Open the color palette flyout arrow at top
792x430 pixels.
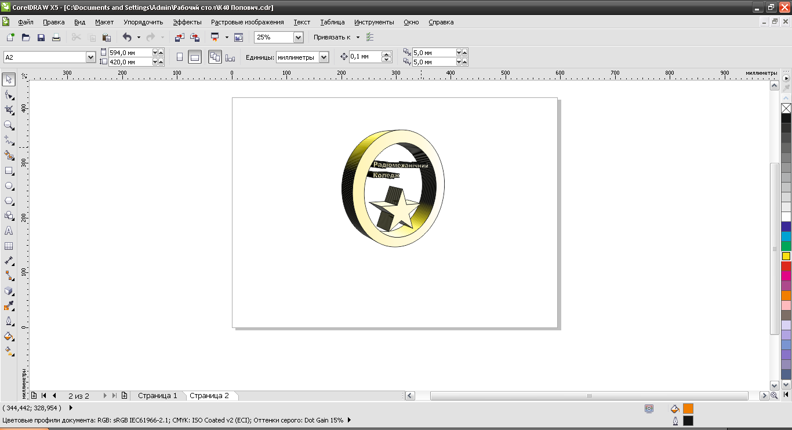tap(786, 78)
